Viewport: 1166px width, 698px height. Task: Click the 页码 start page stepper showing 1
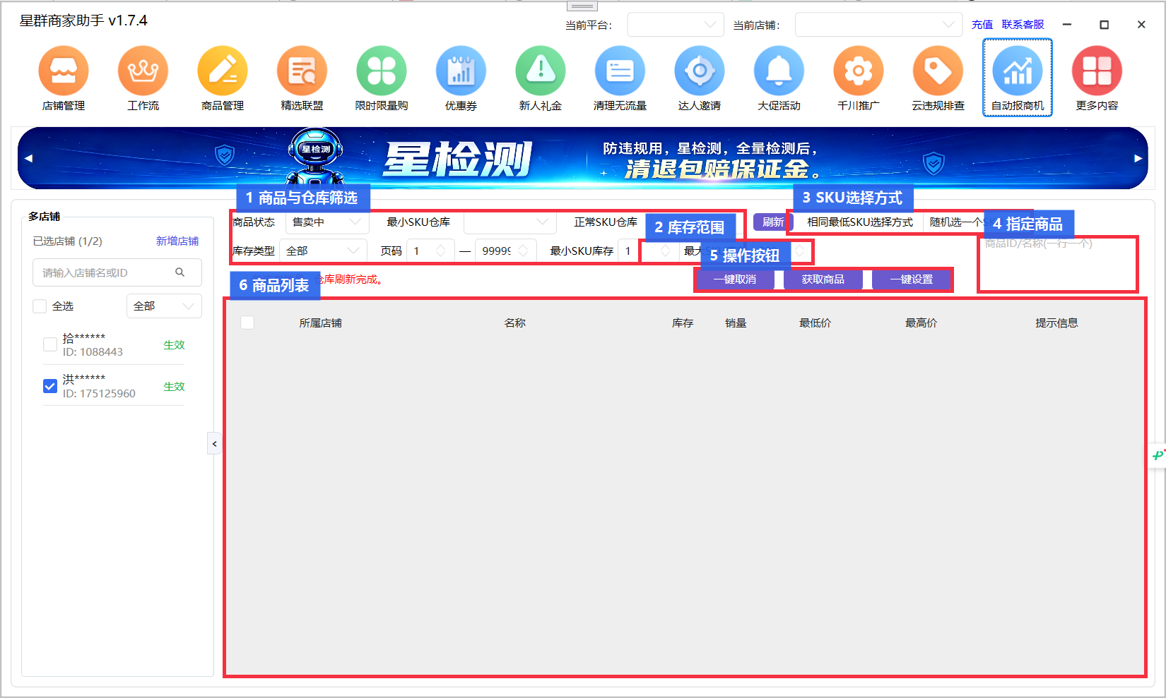tap(430, 251)
